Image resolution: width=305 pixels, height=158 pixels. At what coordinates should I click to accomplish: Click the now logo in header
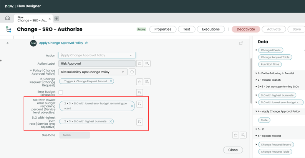pos(9,6)
